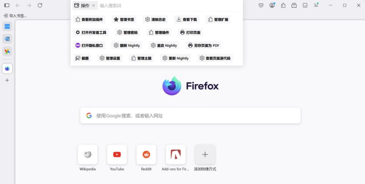Choose the 管理书签 action
The image size is (365, 184).
point(124,20)
